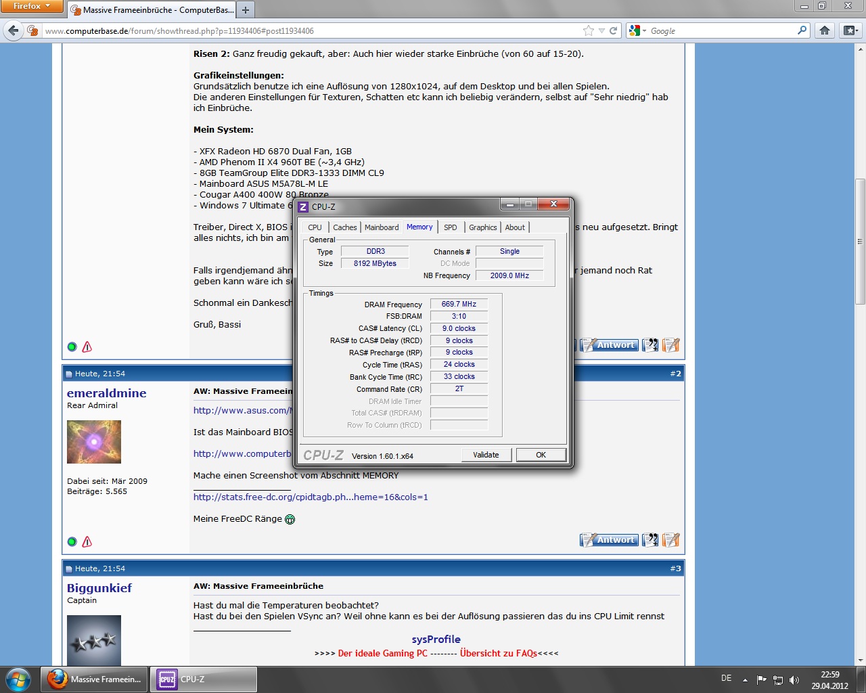The width and height of the screenshot is (866, 693).
Task: Open emeraldmine's user profile link
Action: tap(106, 393)
